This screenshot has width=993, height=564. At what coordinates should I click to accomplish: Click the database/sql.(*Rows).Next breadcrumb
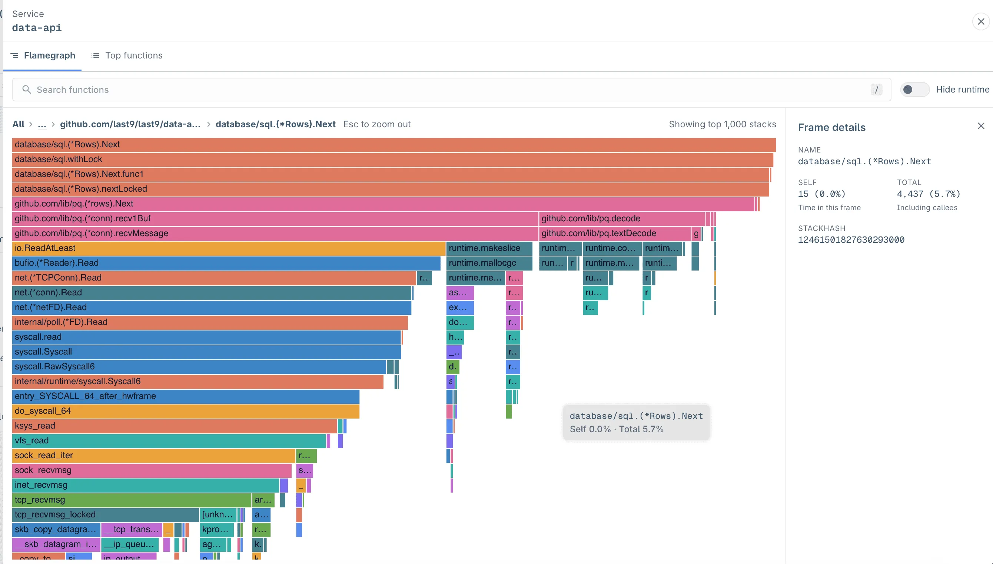[275, 124]
